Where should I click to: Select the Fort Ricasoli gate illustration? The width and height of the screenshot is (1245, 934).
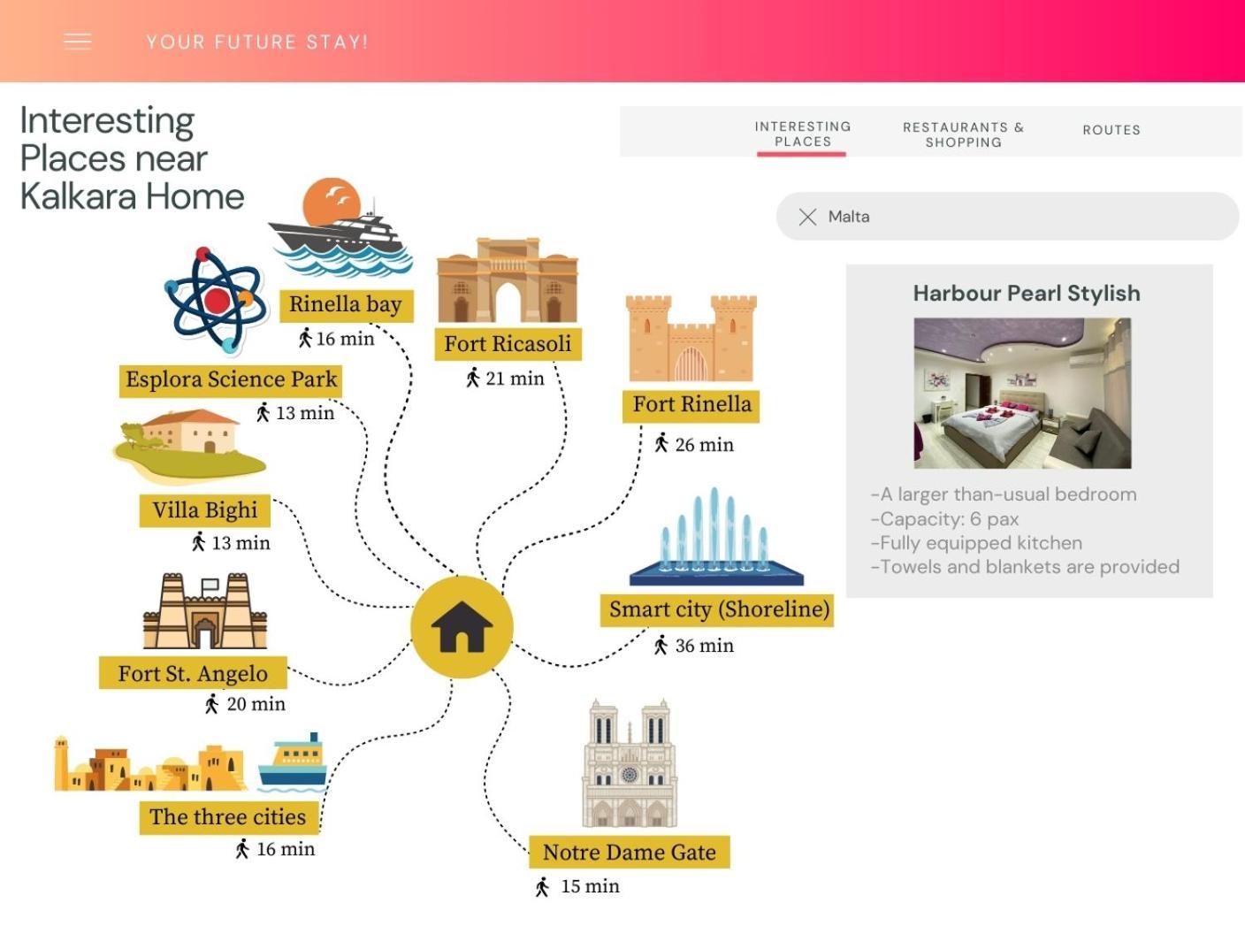click(x=508, y=280)
